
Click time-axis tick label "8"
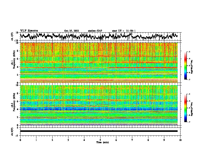148,140
